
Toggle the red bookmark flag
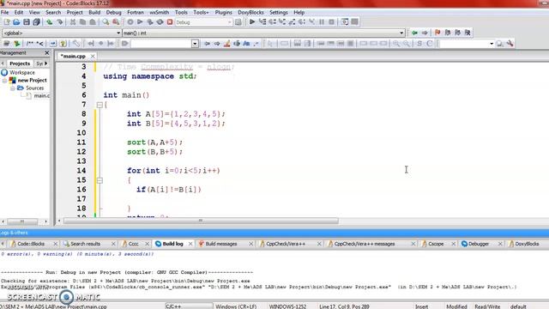(437, 33)
